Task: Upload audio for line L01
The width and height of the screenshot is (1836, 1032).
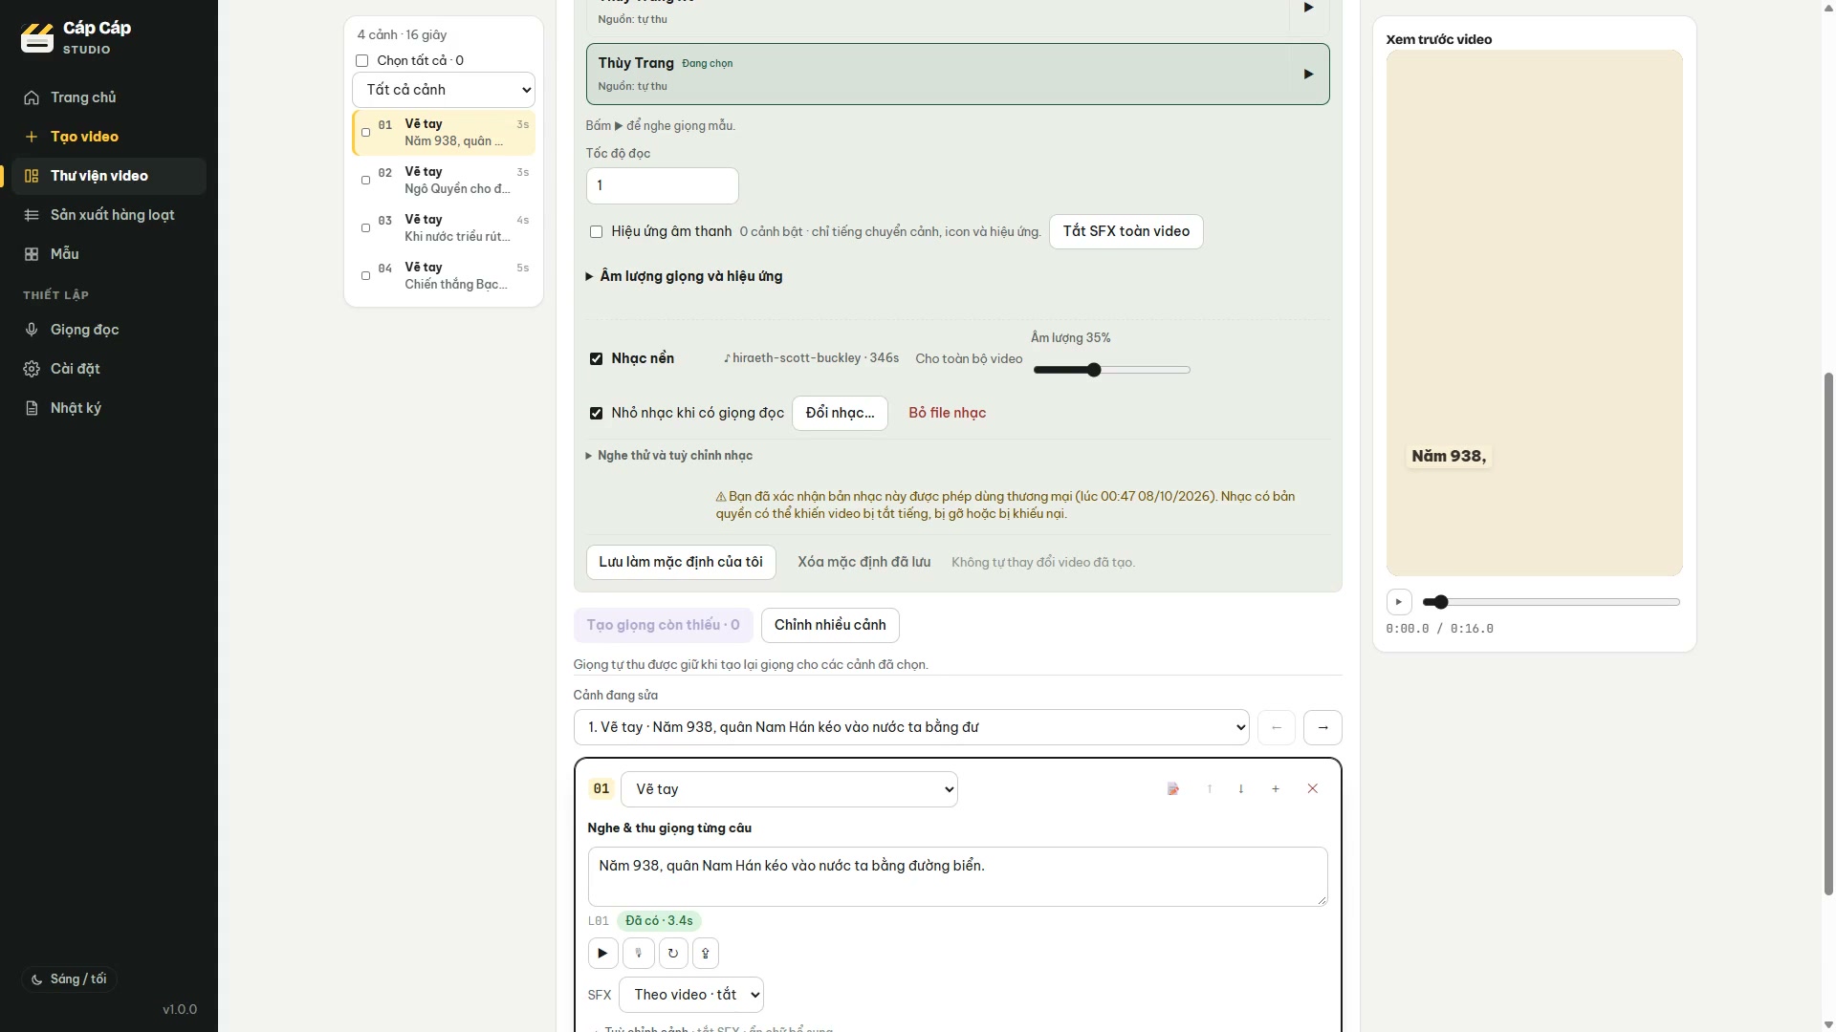Action: 705,953
